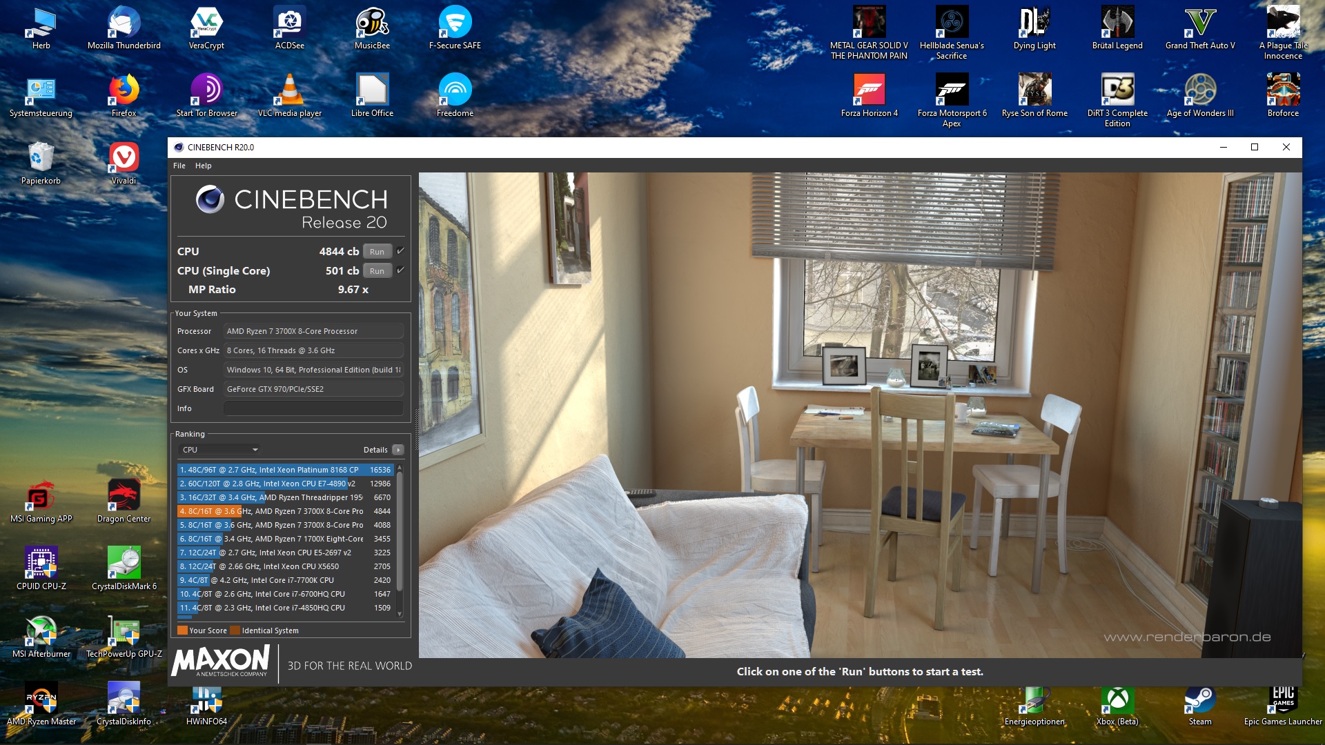Screen dimensions: 1325x745
Task: Select the Age of Wonders III icon
Action: coord(1200,95)
